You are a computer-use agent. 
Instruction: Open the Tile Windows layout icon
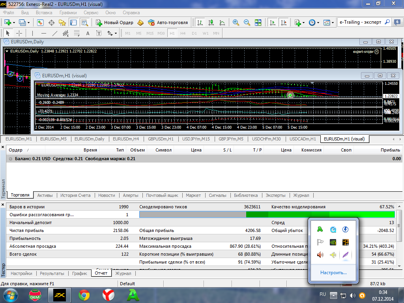(258, 22)
